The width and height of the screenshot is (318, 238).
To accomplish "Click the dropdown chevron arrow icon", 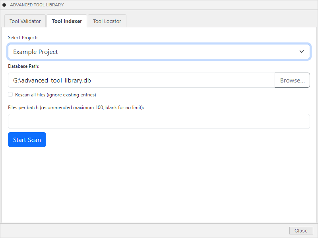I will pos(302,52).
